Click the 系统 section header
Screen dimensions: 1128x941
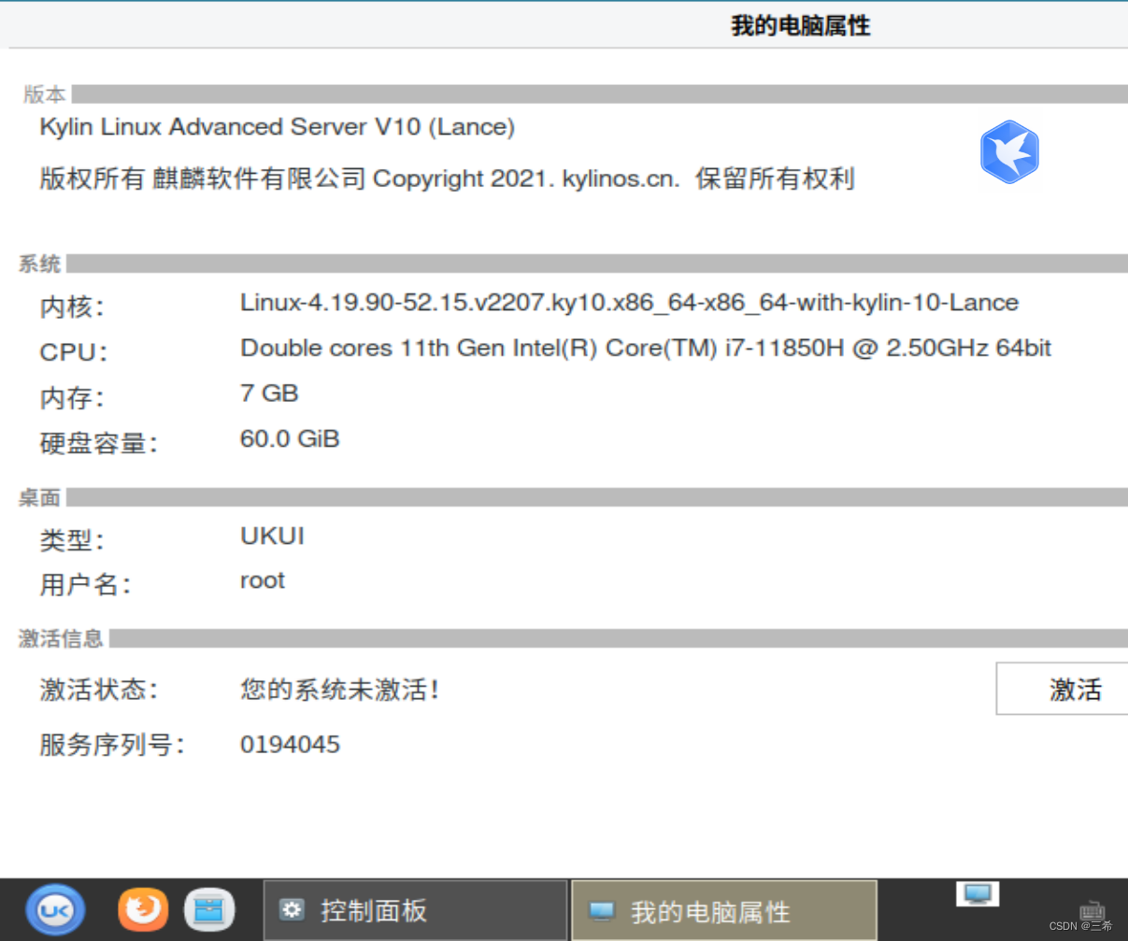pos(39,264)
